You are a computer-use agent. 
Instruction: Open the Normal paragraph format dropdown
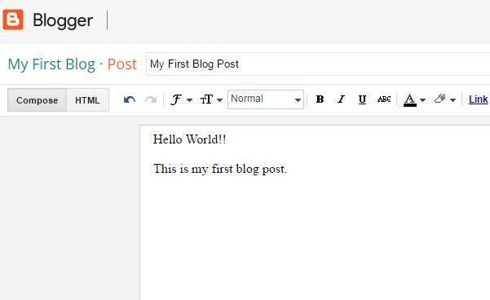[266, 99]
